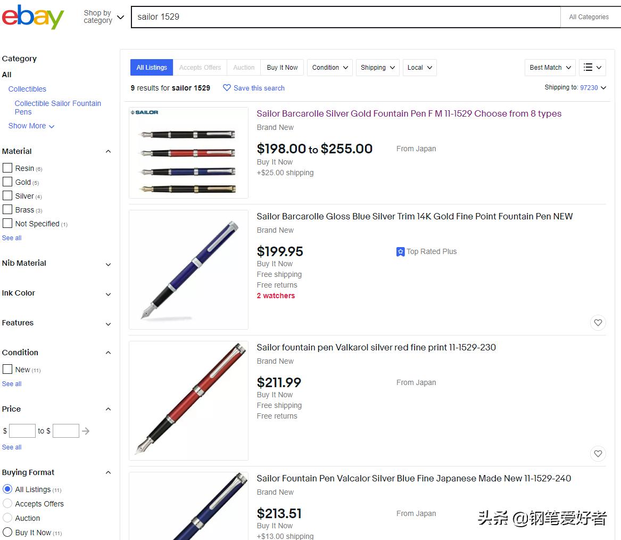Click the heart on the Valkarol red pen listing
Screen dimensions: 621x540
tap(598, 454)
